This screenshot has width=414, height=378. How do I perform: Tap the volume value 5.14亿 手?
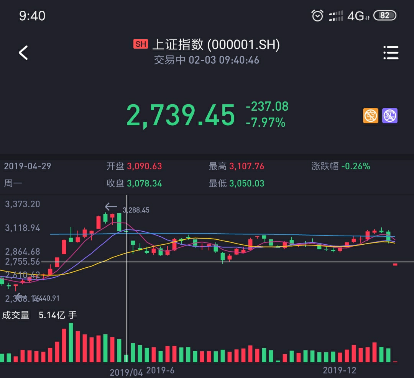pos(58,315)
